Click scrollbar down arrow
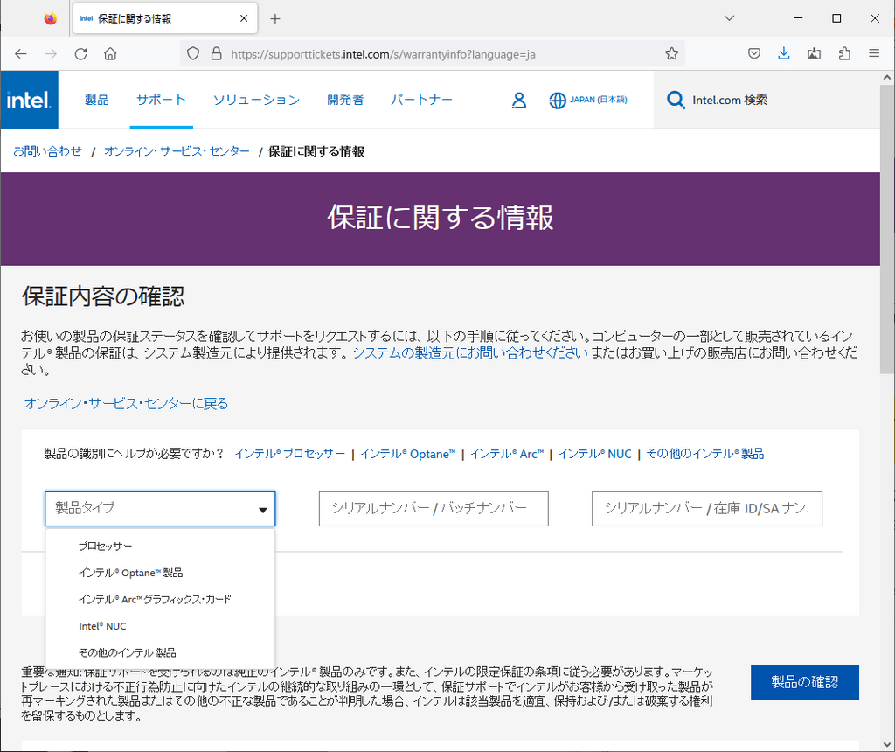Screen dimensions: 895x752 (886, 744)
